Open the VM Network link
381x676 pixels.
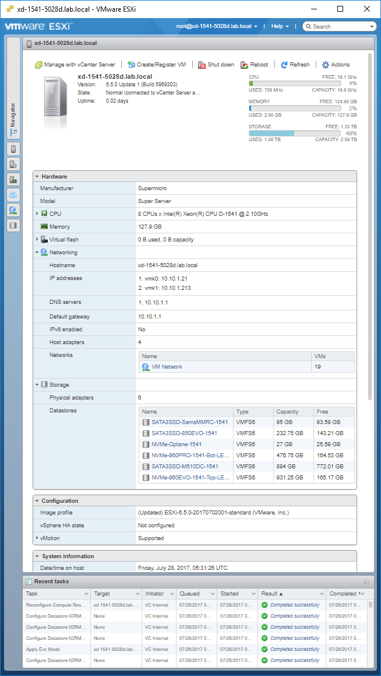point(167,367)
